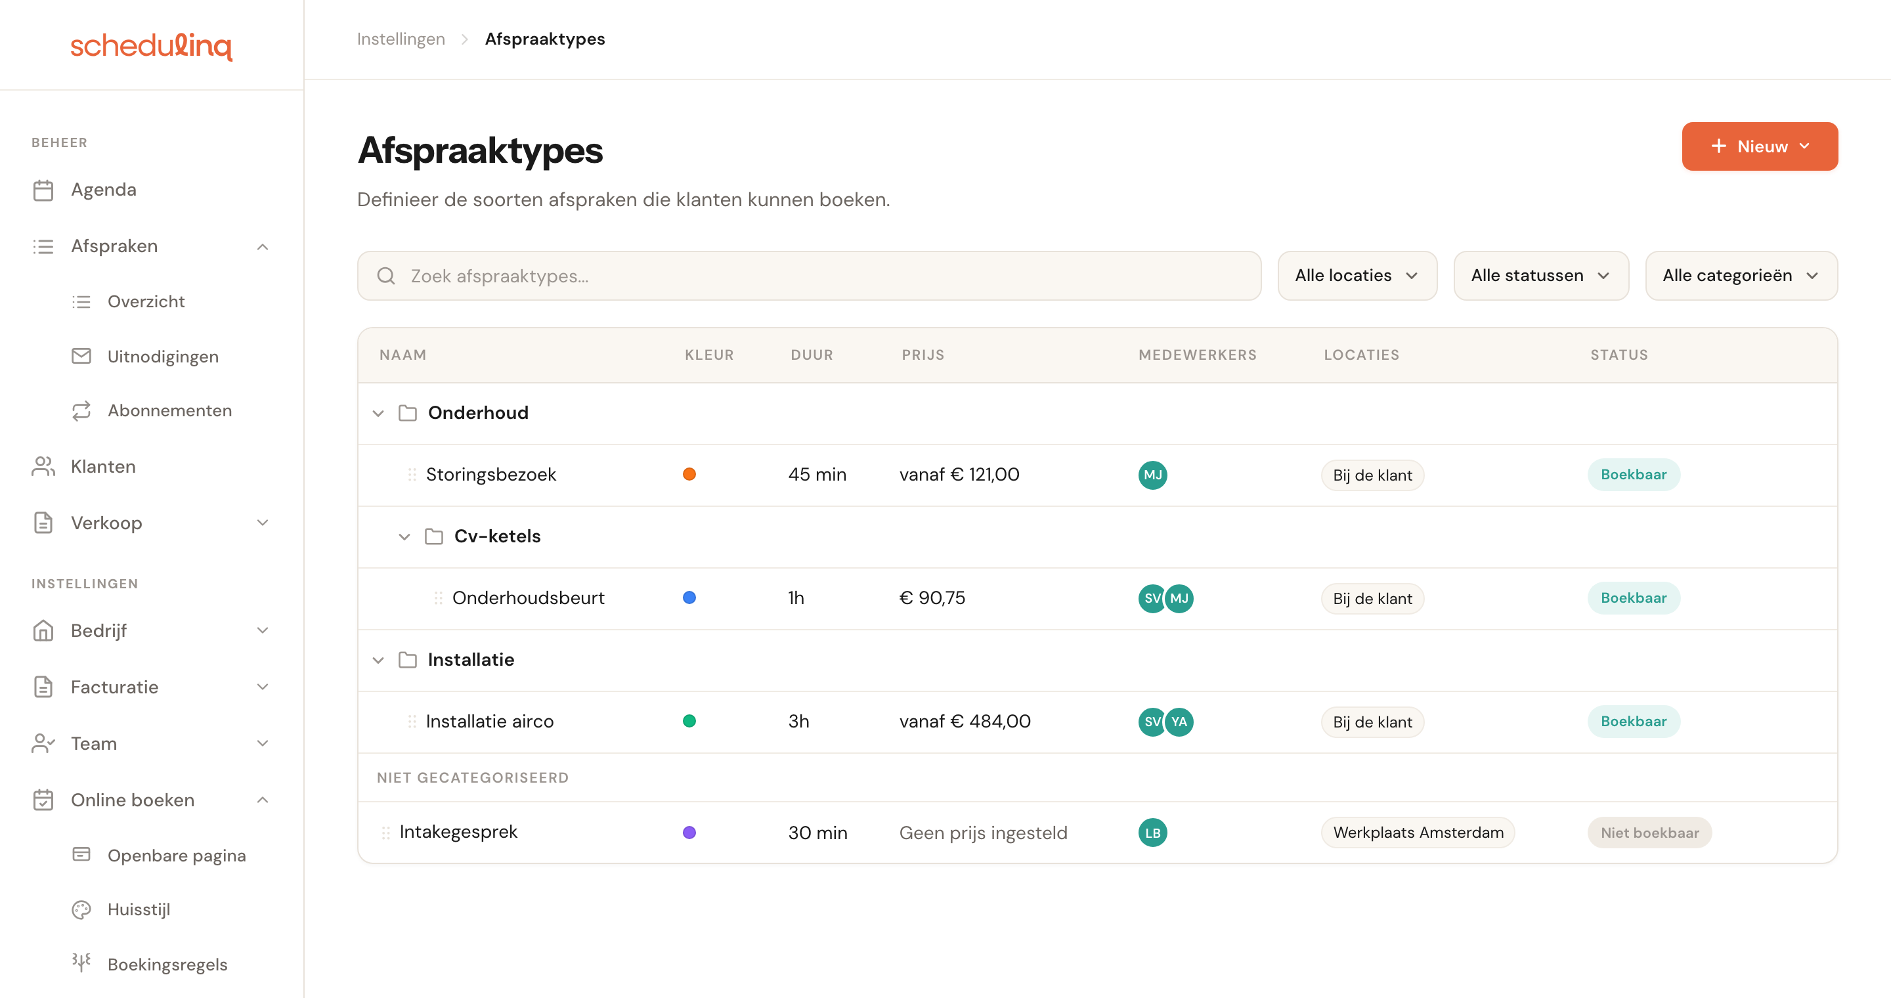Expand the Bedrijf sidebar section

point(263,630)
